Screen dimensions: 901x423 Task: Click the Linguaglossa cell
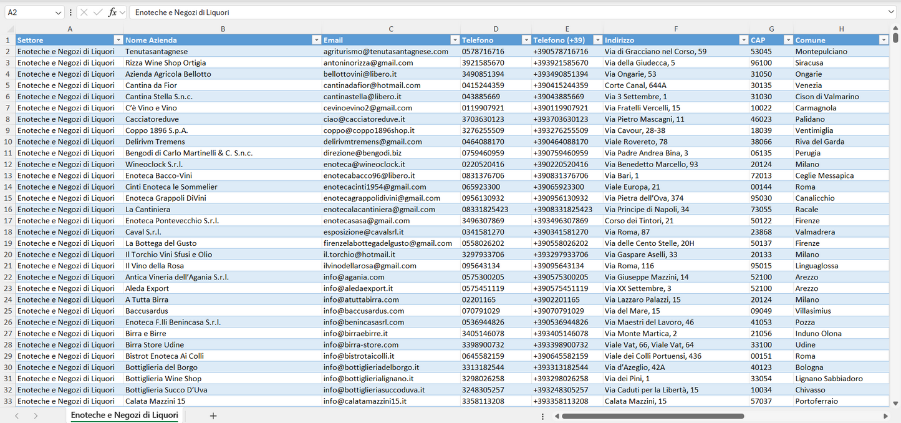tap(841, 266)
